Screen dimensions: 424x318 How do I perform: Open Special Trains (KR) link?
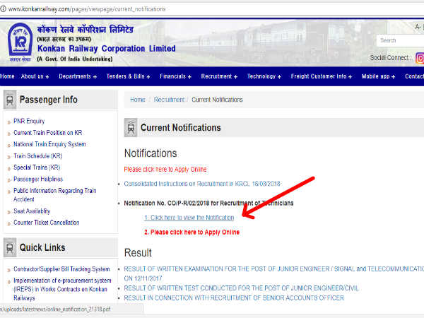(x=37, y=167)
